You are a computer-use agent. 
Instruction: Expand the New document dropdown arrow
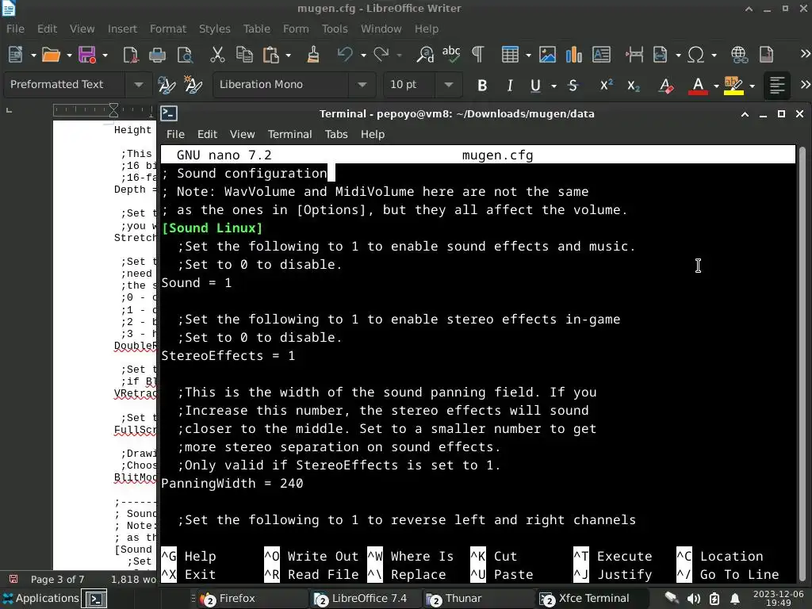(33, 55)
